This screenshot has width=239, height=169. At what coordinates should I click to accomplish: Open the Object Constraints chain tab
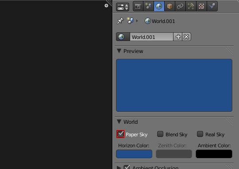coord(180,6)
